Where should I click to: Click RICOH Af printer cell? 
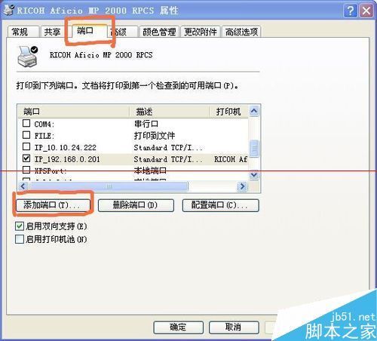point(231,159)
